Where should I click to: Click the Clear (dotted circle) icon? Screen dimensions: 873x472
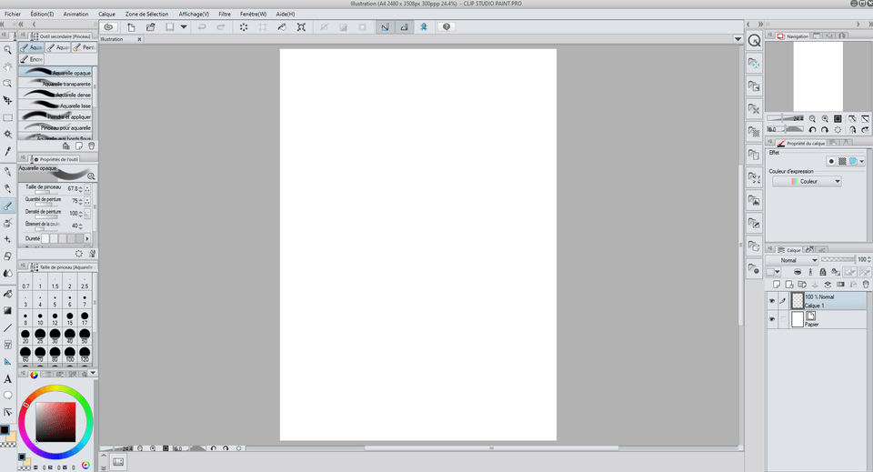click(244, 26)
